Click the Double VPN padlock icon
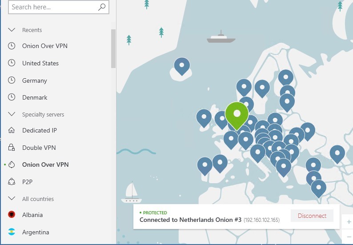This screenshot has height=245, width=353. coord(12,148)
